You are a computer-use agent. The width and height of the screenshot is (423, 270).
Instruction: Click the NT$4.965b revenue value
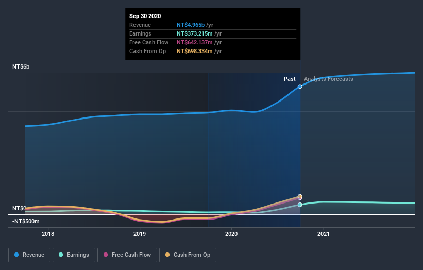(x=191, y=25)
